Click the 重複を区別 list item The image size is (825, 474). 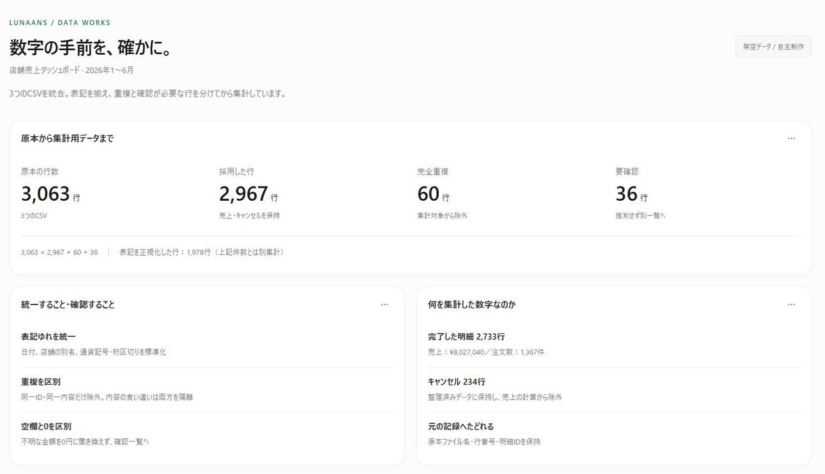point(207,389)
